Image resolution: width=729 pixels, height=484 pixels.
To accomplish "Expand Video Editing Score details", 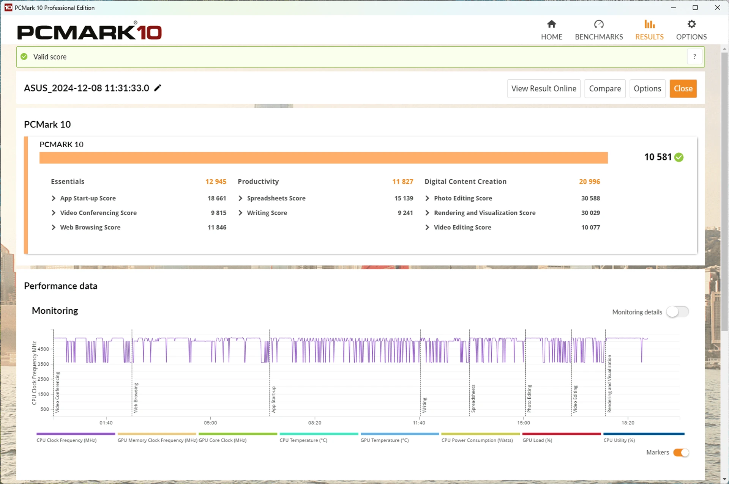I will pyautogui.click(x=427, y=227).
